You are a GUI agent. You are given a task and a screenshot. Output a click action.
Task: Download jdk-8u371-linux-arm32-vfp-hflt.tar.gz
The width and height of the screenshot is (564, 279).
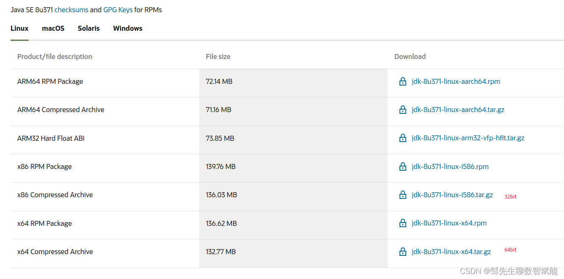(x=468, y=138)
